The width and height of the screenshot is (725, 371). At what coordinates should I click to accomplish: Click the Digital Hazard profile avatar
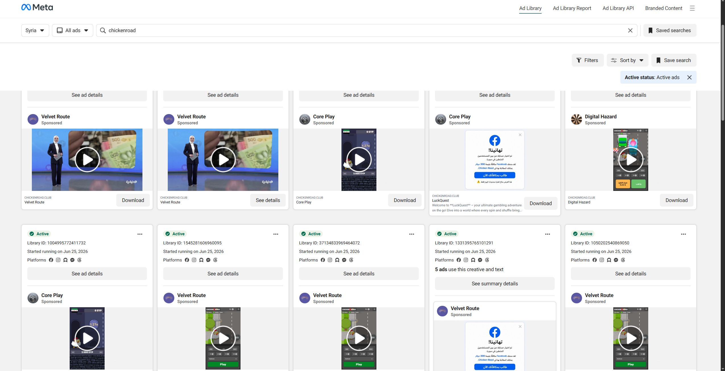pyautogui.click(x=577, y=119)
